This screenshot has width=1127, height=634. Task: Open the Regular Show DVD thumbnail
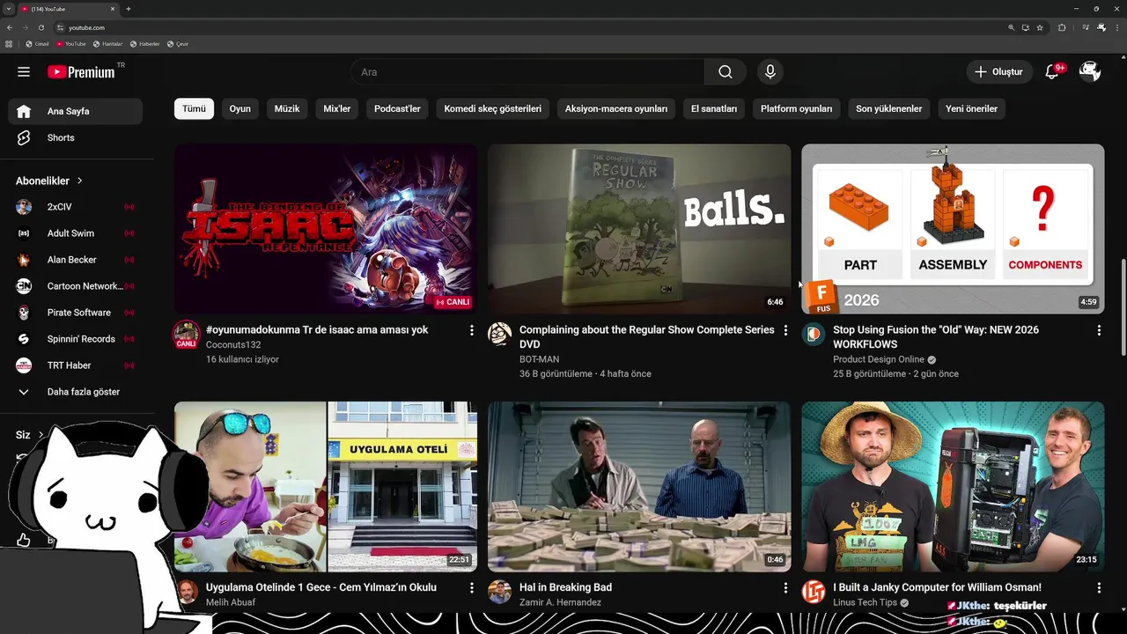point(639,229)
